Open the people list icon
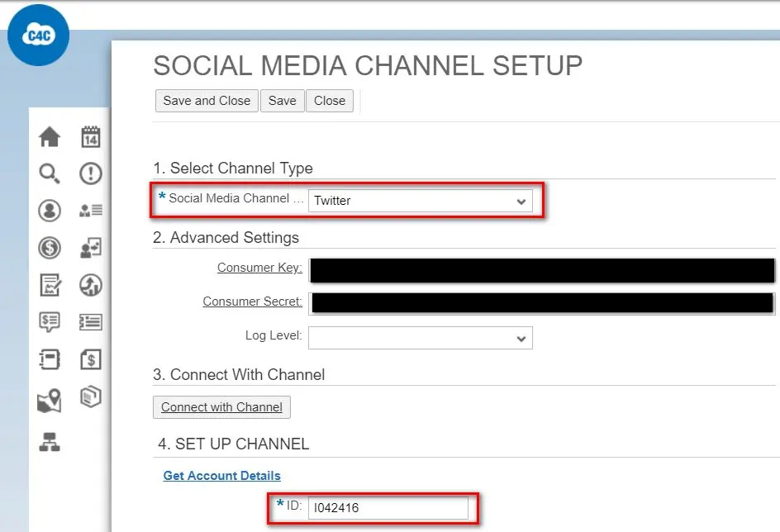This screenshot has width=780, height=532. tap(91, 211)
